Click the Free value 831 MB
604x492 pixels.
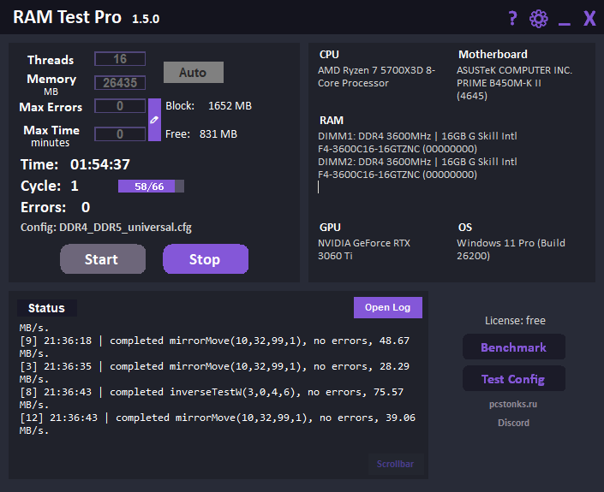(218, 133)
